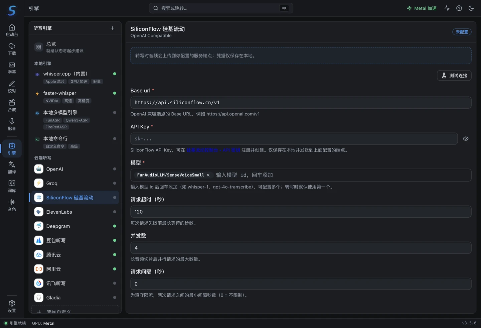Click the Metal 加速 indicator
Image resolution: width=481 pixels, height=328 pixels.
click(x=422, y=8)
